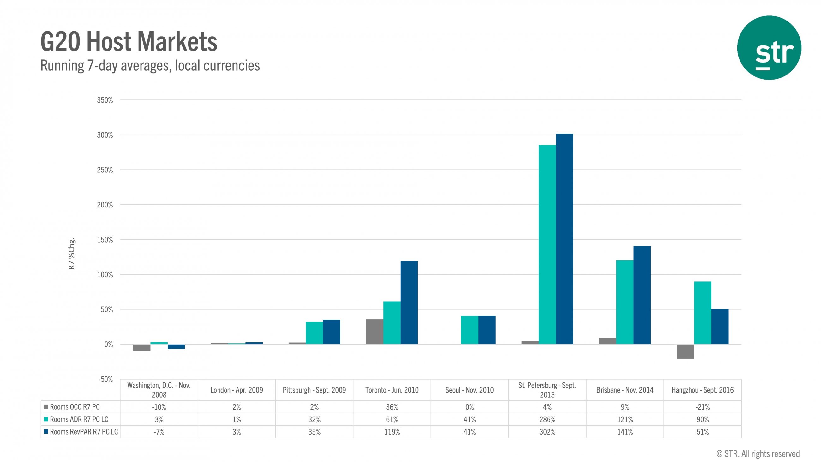Click the navy Rooms RevPAR legend square
The height and width of the screenshot is (462, 821).
pos(46,432)
